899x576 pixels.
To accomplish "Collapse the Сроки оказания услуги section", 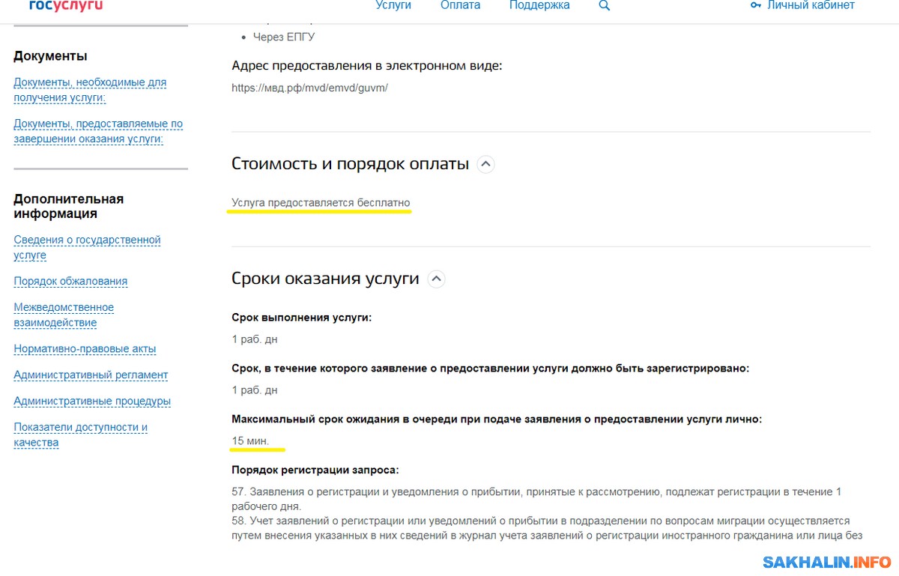I will point(436,279).
